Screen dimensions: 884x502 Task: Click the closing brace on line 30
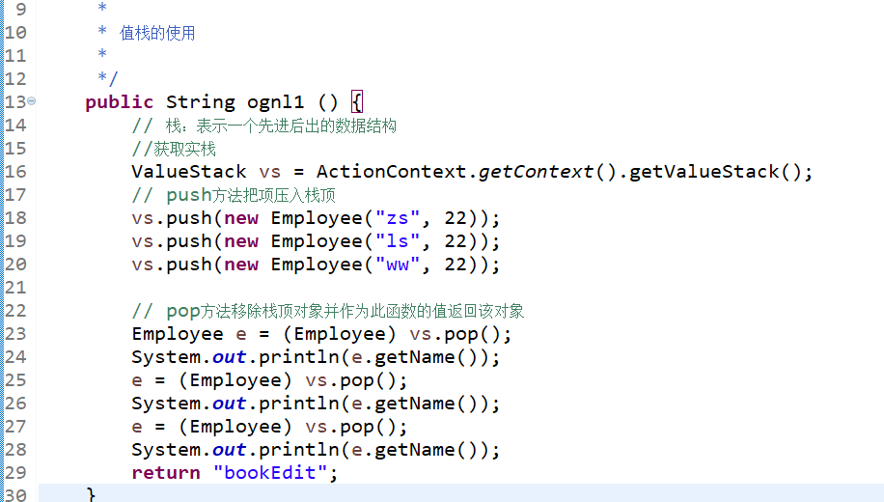tap(92, 494)
